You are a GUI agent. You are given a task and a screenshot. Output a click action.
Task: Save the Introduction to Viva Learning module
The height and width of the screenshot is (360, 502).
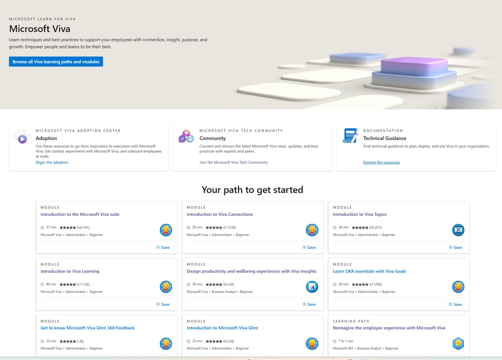click(163, 304)
